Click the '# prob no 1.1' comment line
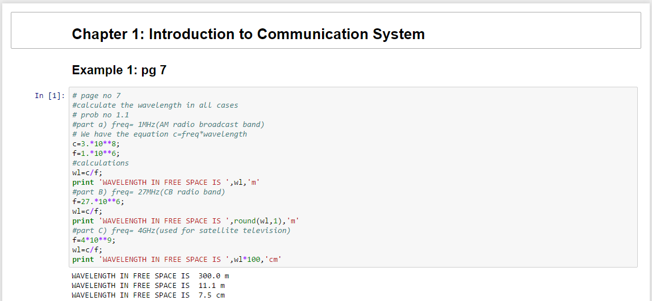The width and height of the screenshot is (652, 301). point(101,115)
